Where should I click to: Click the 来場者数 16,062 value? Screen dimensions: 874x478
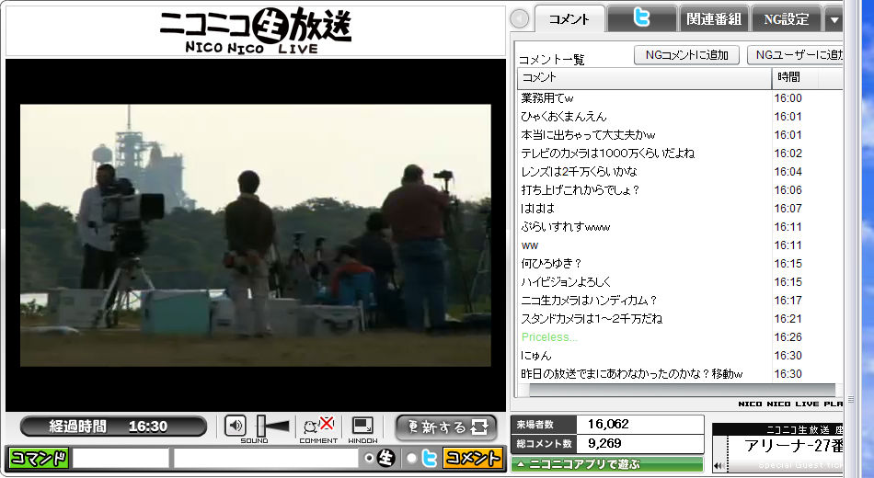(x=608, y=424)
